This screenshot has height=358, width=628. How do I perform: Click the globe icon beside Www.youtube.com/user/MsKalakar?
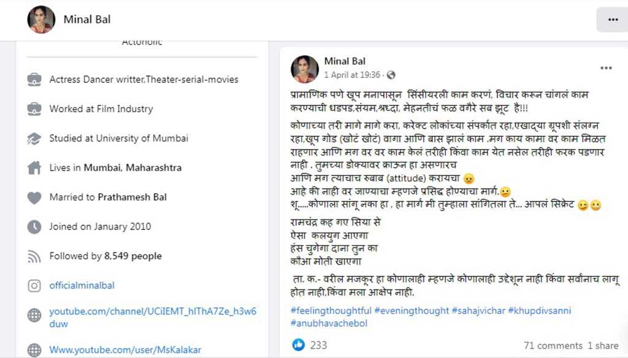(34, 349)
